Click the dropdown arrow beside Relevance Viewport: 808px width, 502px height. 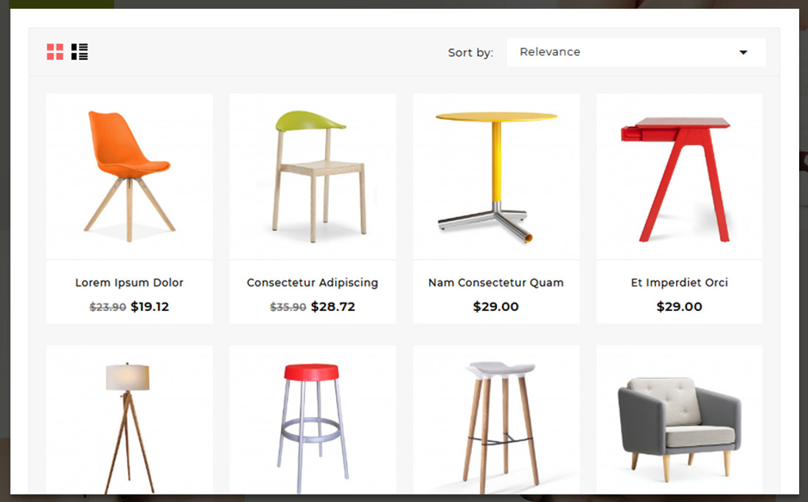(x=743, y=52)
